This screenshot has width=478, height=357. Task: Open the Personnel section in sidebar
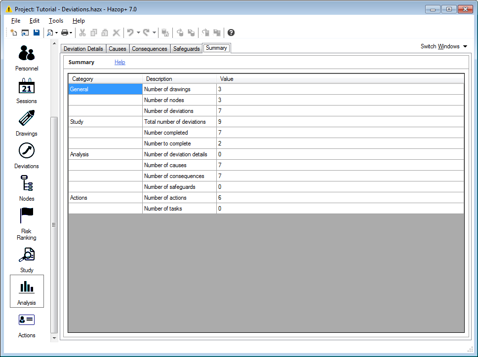tap(27, 53)
